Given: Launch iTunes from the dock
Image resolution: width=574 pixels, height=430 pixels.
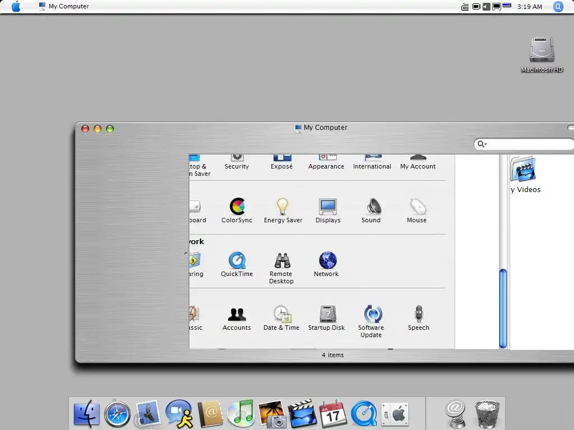Looking at the screenshot, I should 240,413.
